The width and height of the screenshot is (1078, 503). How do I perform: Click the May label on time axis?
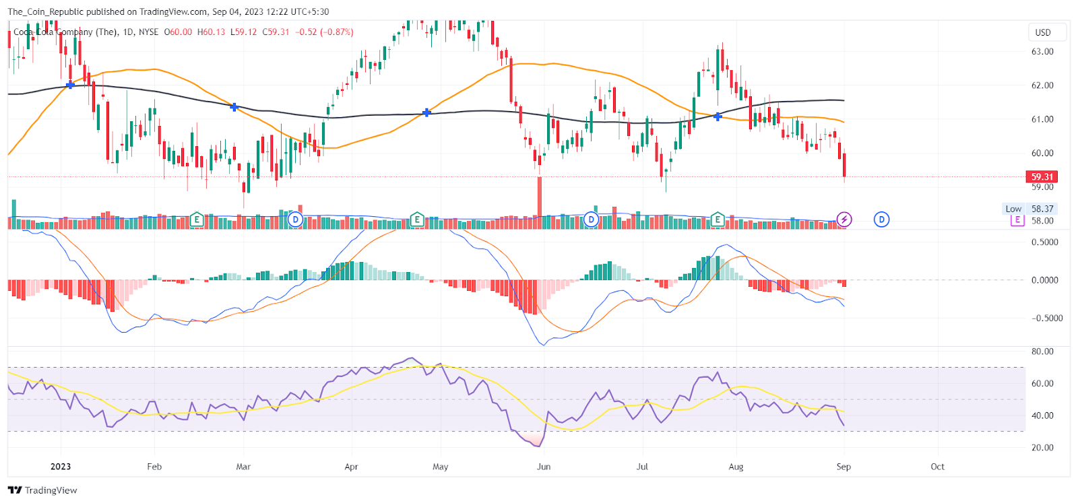[x=440, y=467]
